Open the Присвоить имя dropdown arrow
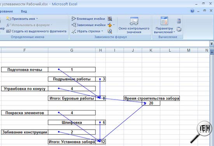The image size is (214, 146). click(37, 19)
